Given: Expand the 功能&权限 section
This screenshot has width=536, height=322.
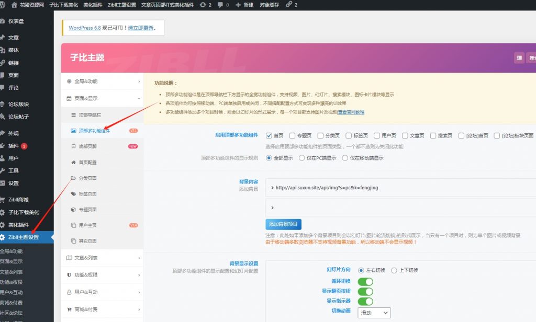Looking at the screenshot, I should pyautogui.click(x=102, y=275).
